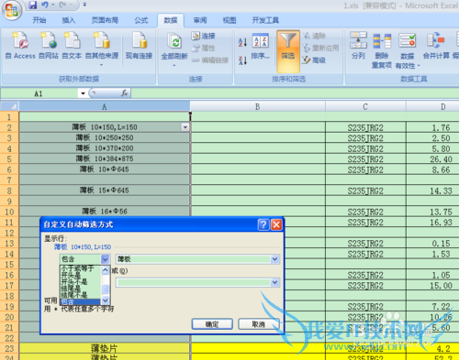459x360 pixels.
Task: Click 重新应用 reapply filter
Action: point(320,48)
